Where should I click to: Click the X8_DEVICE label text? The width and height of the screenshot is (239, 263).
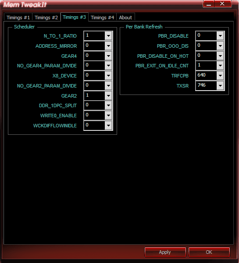pyautogui.click(x=64, y=76)
